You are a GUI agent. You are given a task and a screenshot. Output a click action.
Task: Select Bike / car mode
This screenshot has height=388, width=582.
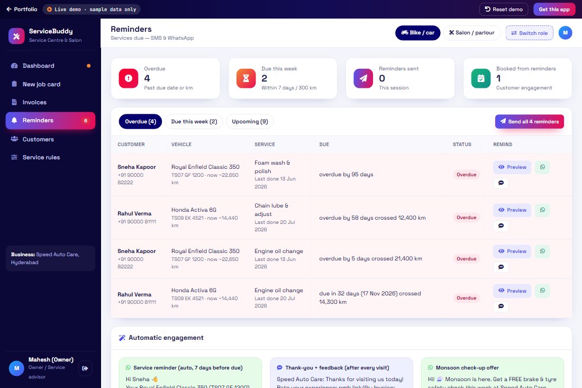point(417,33)
